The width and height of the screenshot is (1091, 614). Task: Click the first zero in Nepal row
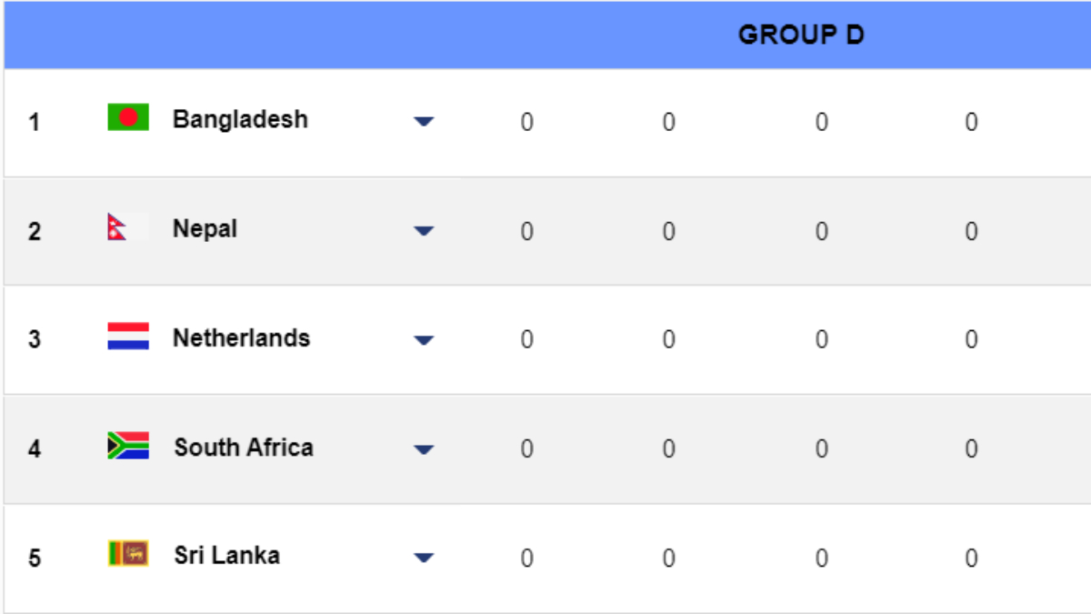pyautogui.click(x=526, y=231)
